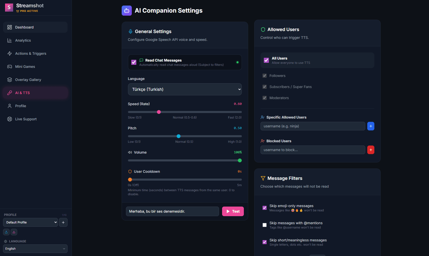Enable Skip messages with @mentions

pos(264,225)
